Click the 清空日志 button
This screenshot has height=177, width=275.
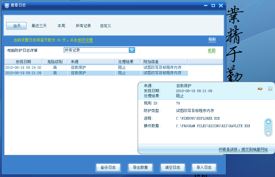pyautogui.click(x=172, y=168)
